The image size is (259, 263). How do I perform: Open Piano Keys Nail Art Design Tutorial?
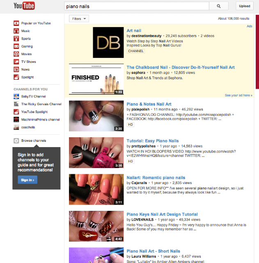point(162,214)
